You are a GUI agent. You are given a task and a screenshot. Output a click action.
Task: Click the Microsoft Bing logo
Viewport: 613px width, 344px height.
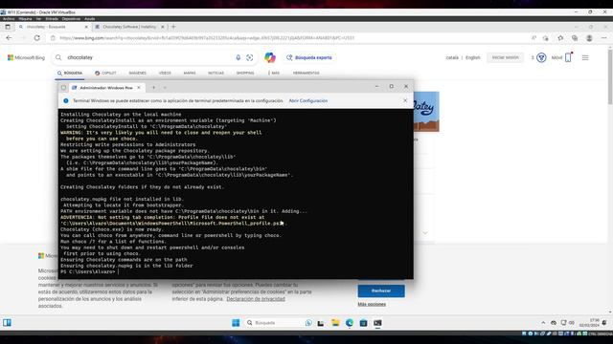(x=26, y=57)
